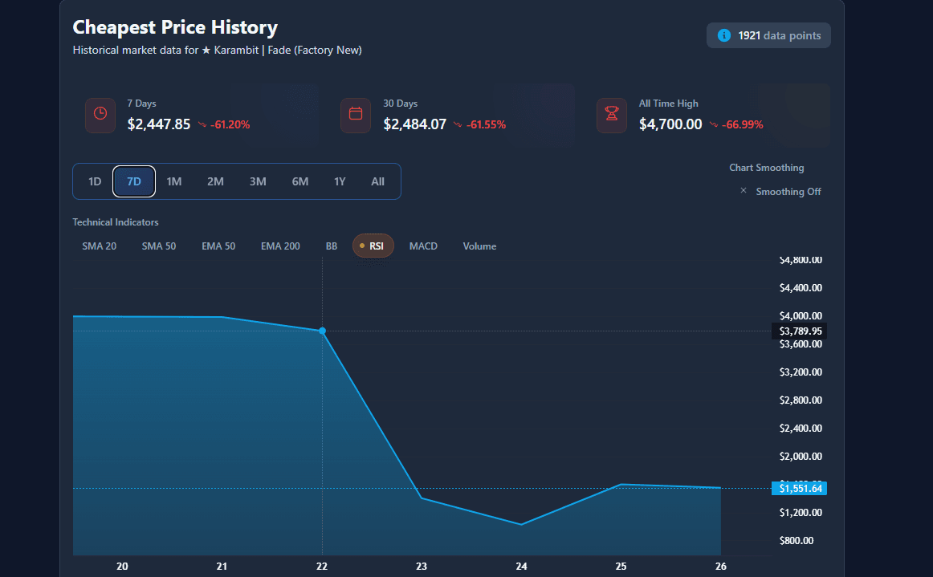933x577 pixels.
Task: Select the All timeframe tab
Action: [x=378, y=181]
